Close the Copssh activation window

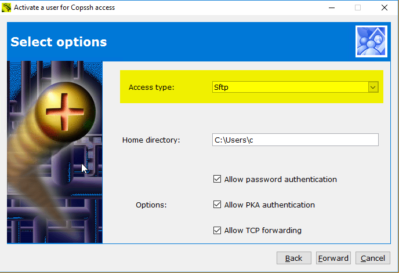coord(385,8)
